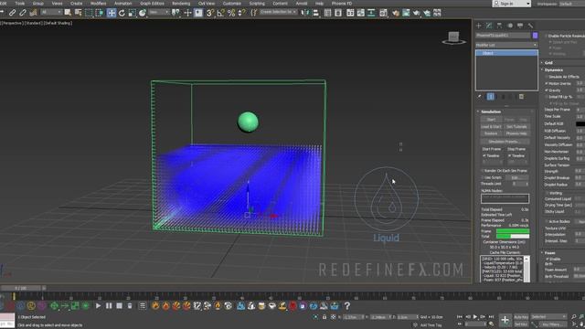
Task: Open the Utilities panel wrench icon
Action: click(530, 26)
